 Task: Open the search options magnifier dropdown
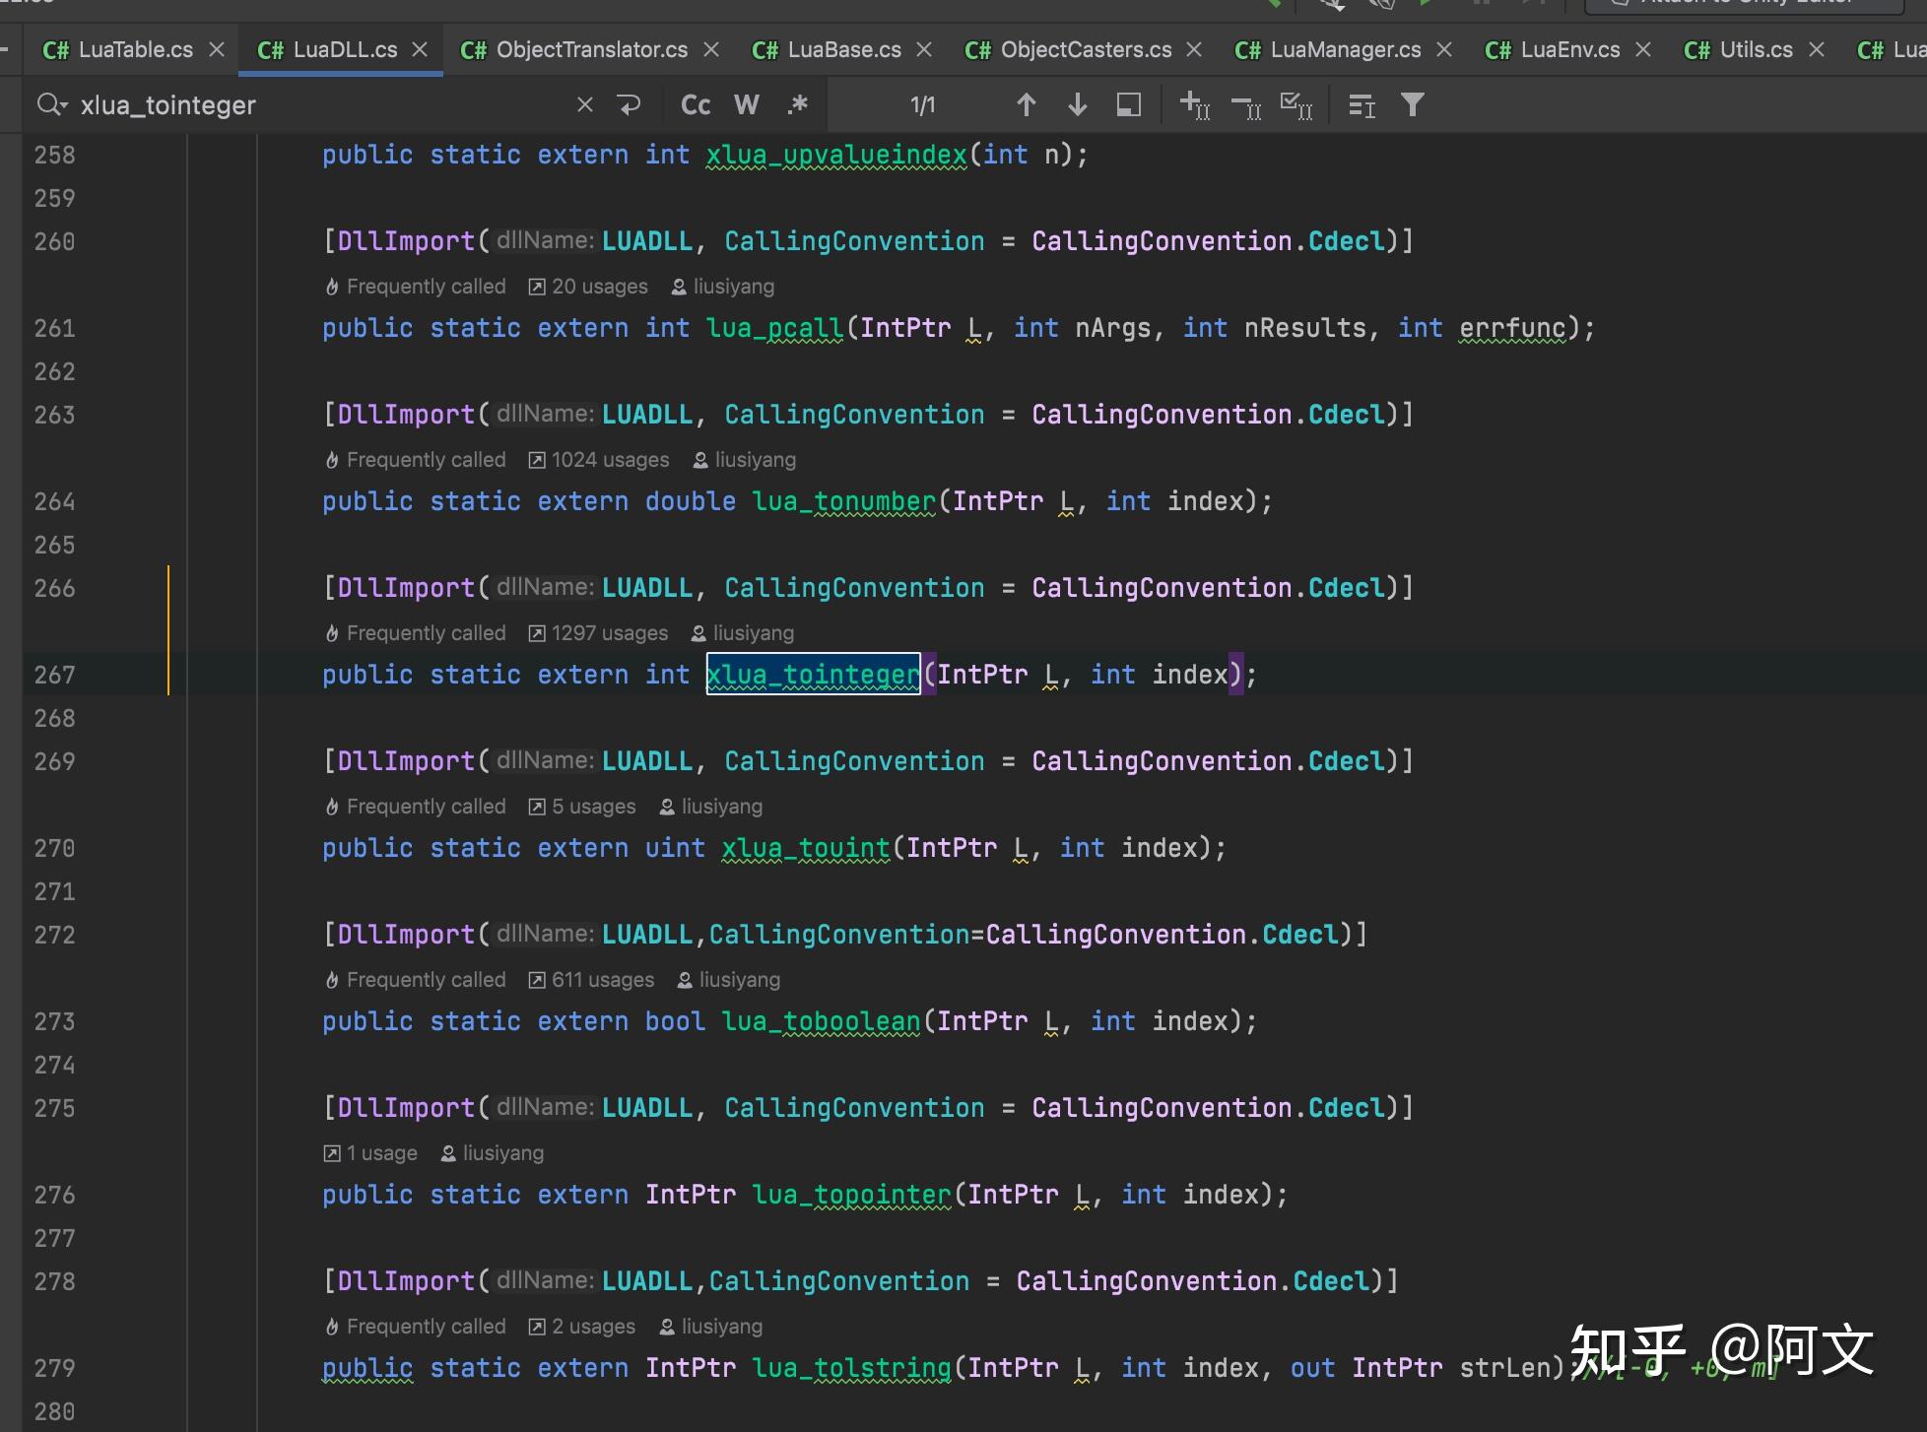tap(53, 104)
